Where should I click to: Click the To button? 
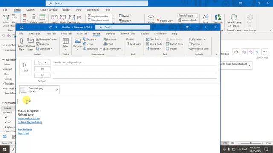42,69
